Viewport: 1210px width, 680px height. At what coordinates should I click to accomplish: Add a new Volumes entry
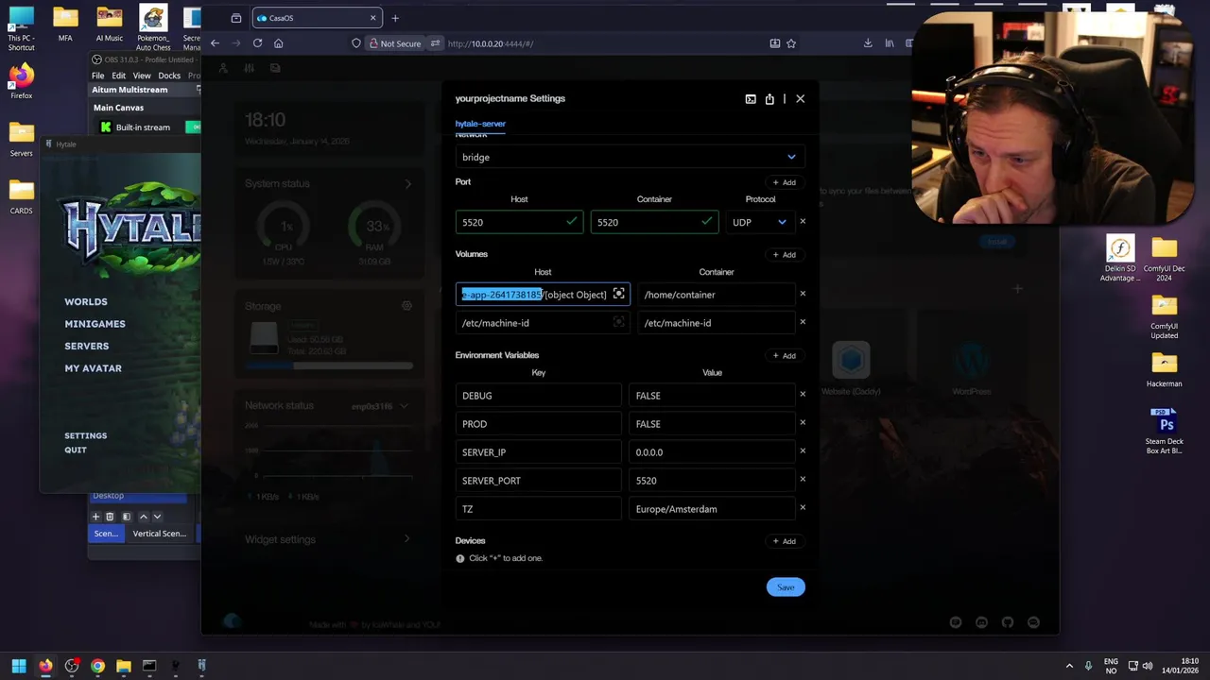coord(784,255)
